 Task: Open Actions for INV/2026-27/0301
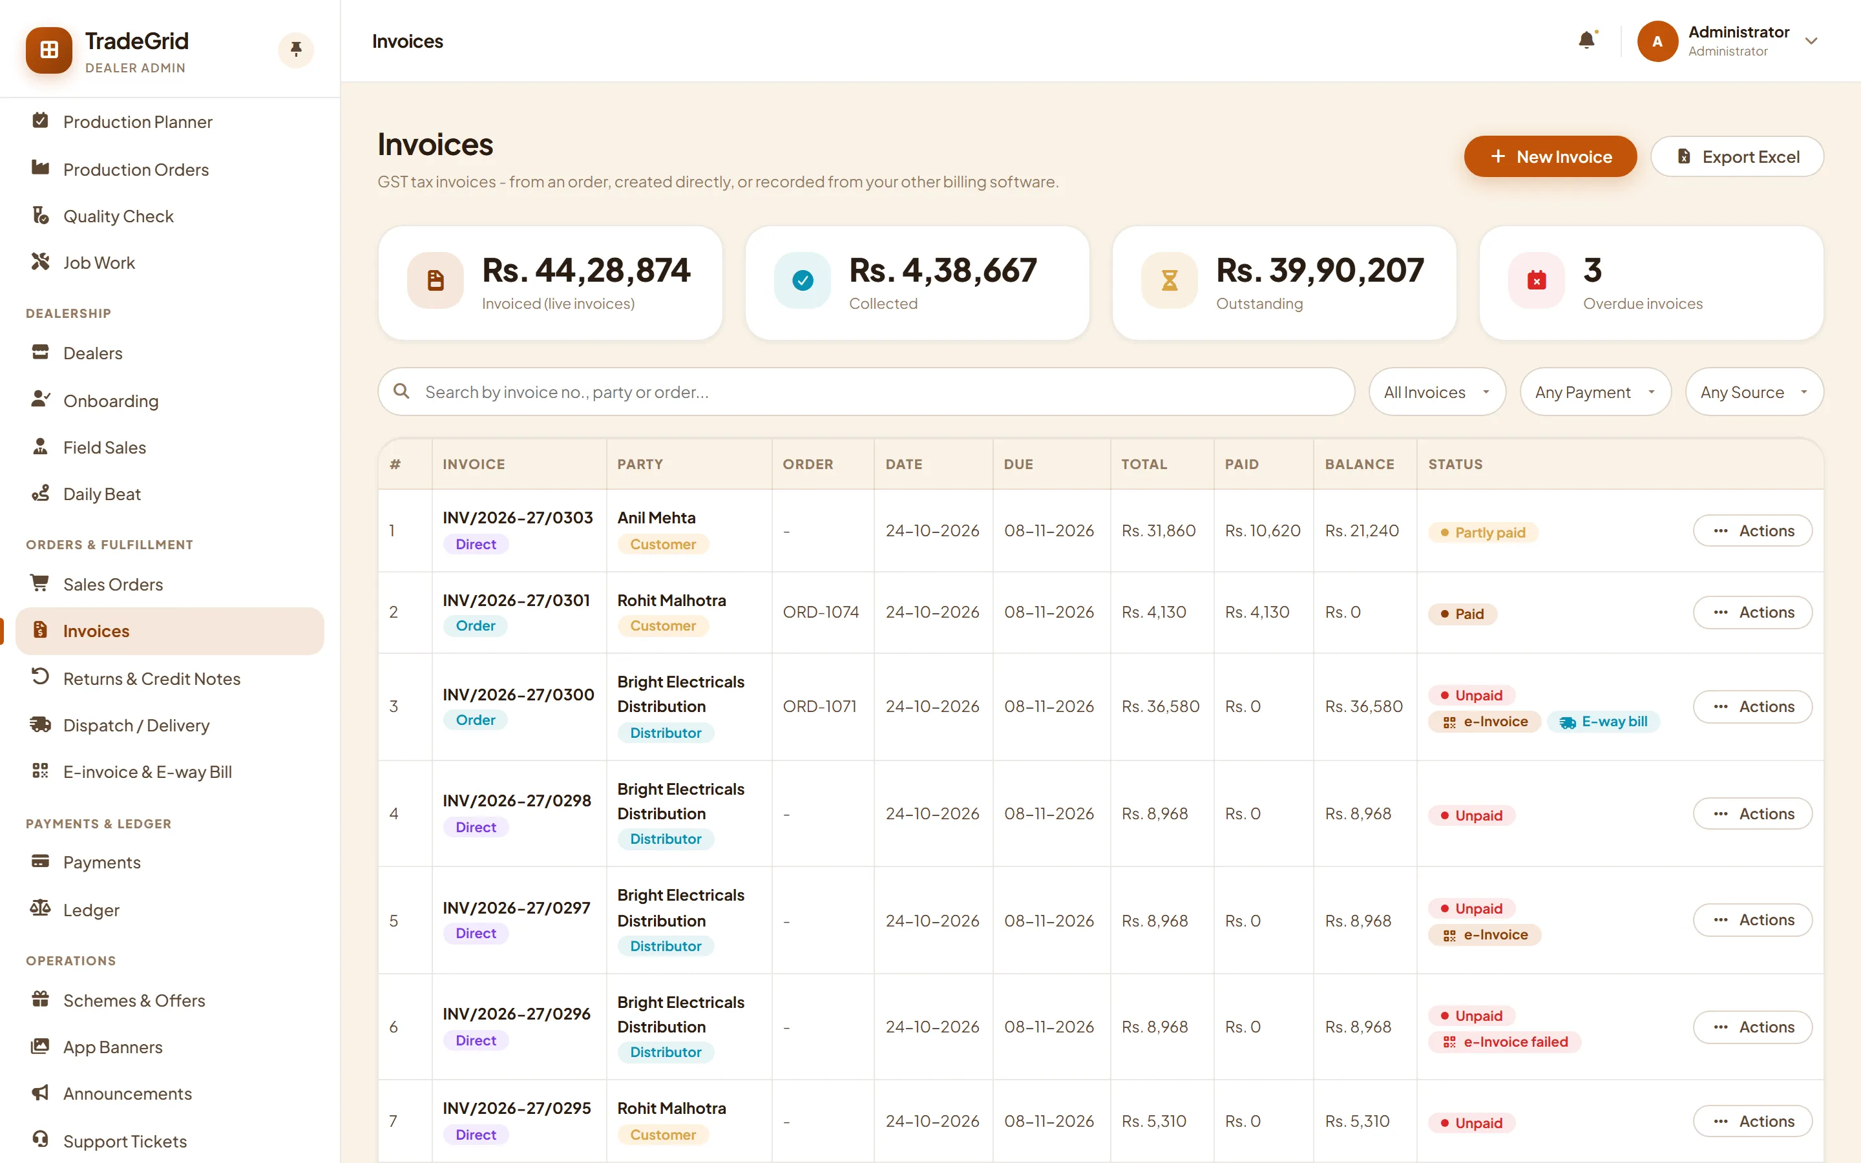[1752, 613]
